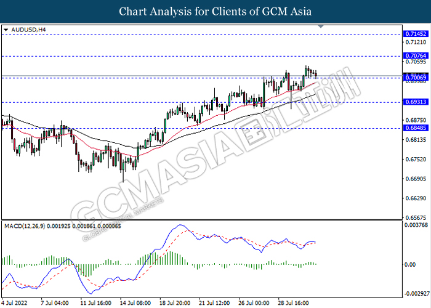The width and height of the screenshot is (431, 308).
Task: Click the Chart Analysis for Clients header title
Action: (x=216, y=11)
